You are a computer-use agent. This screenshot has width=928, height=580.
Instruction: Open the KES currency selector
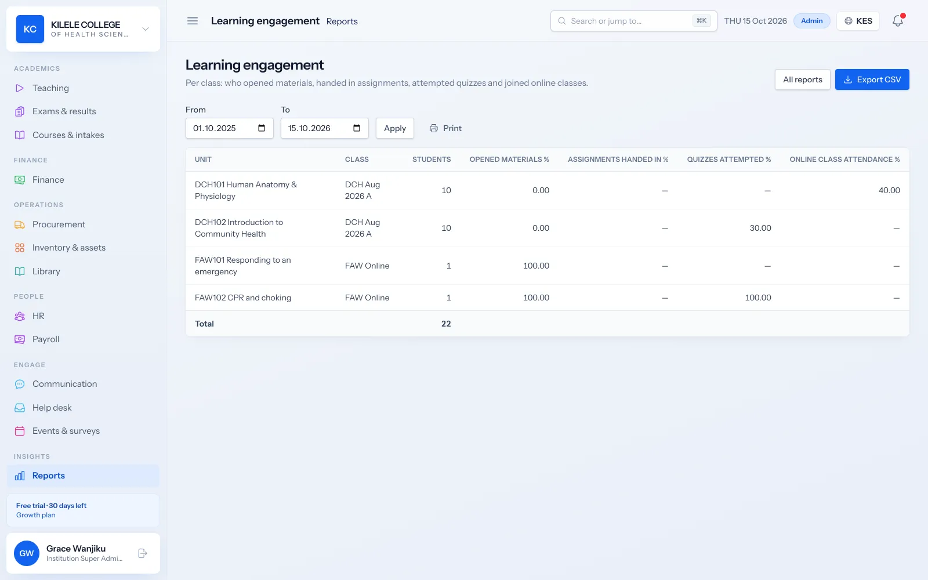pos(858,21)
